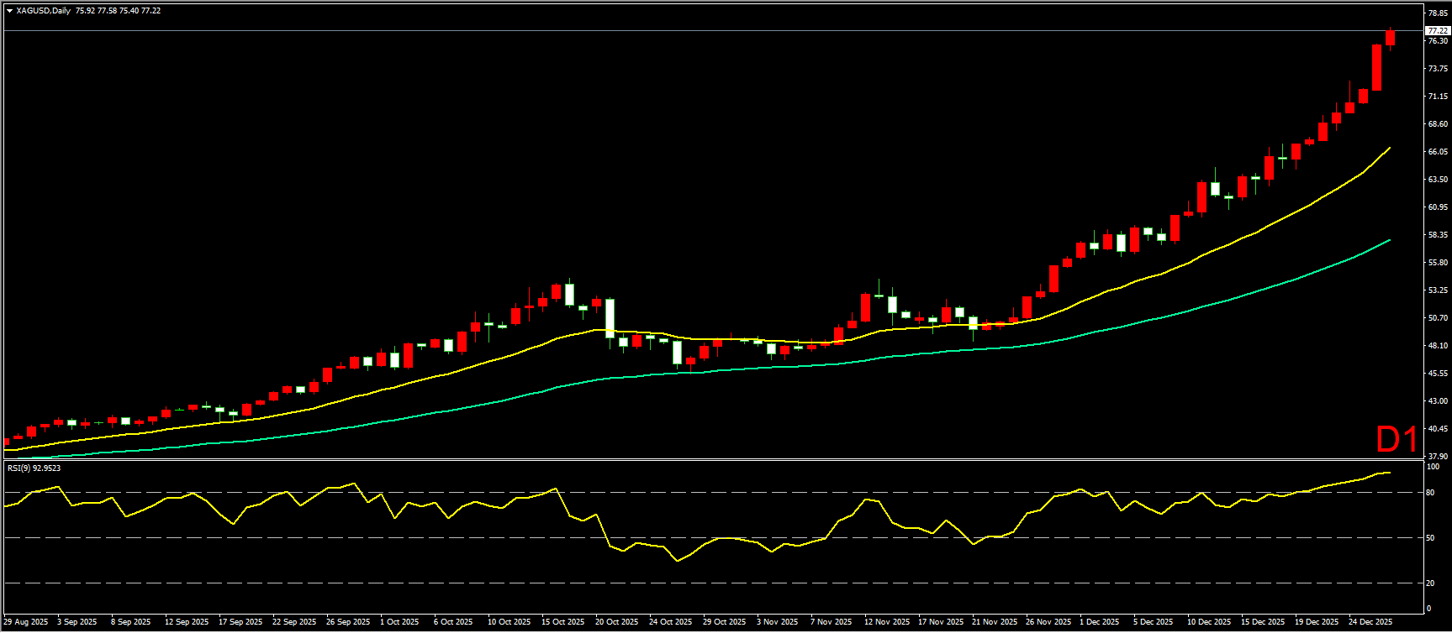Click the red D1 timeframe label
This screenshot has height=633, width=1452.
pos(1397,440)
